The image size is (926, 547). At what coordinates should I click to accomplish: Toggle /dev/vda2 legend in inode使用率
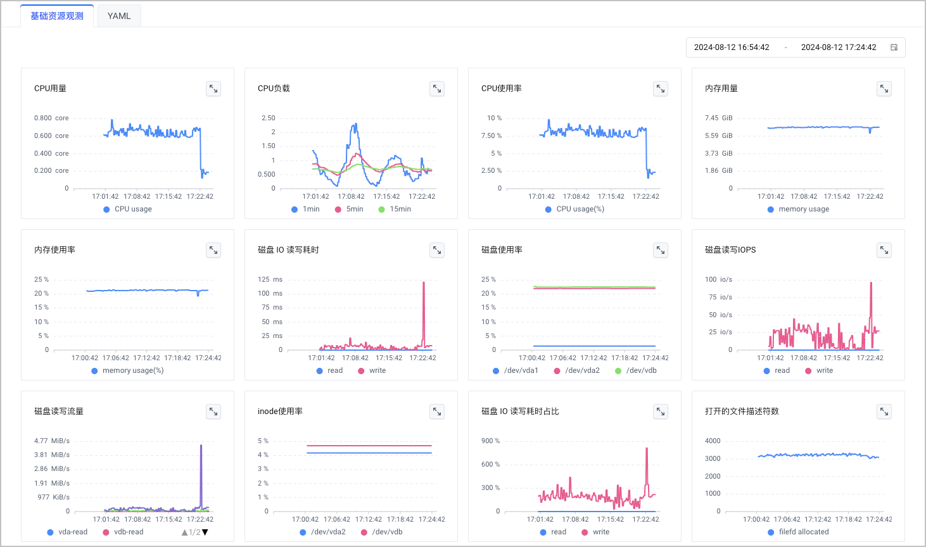pos(323,532)
